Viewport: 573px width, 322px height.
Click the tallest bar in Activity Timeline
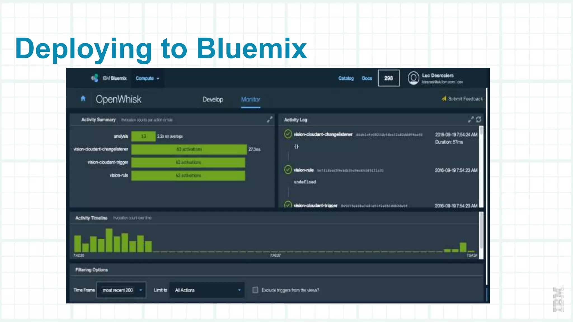109,240
